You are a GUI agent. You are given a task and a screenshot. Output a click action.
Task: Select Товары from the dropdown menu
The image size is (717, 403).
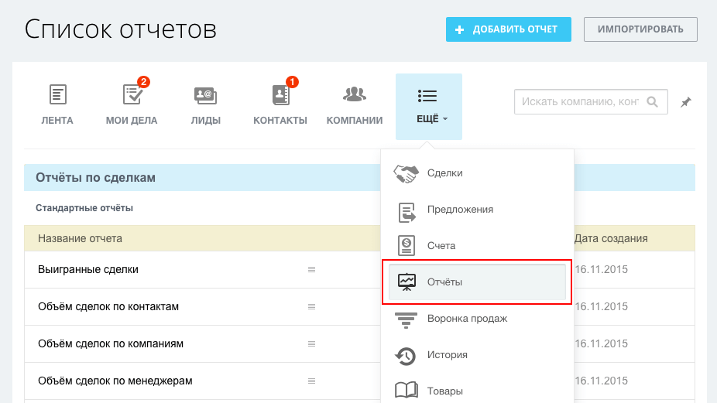[x=445, y=391]
